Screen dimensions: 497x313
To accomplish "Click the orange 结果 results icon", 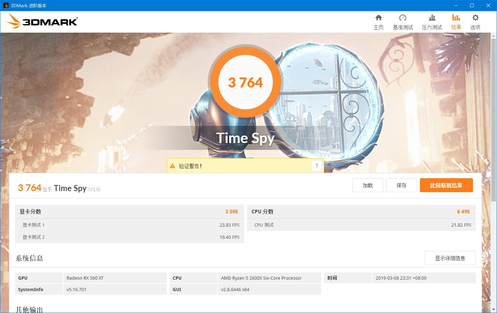I will [x=456, y=22].
